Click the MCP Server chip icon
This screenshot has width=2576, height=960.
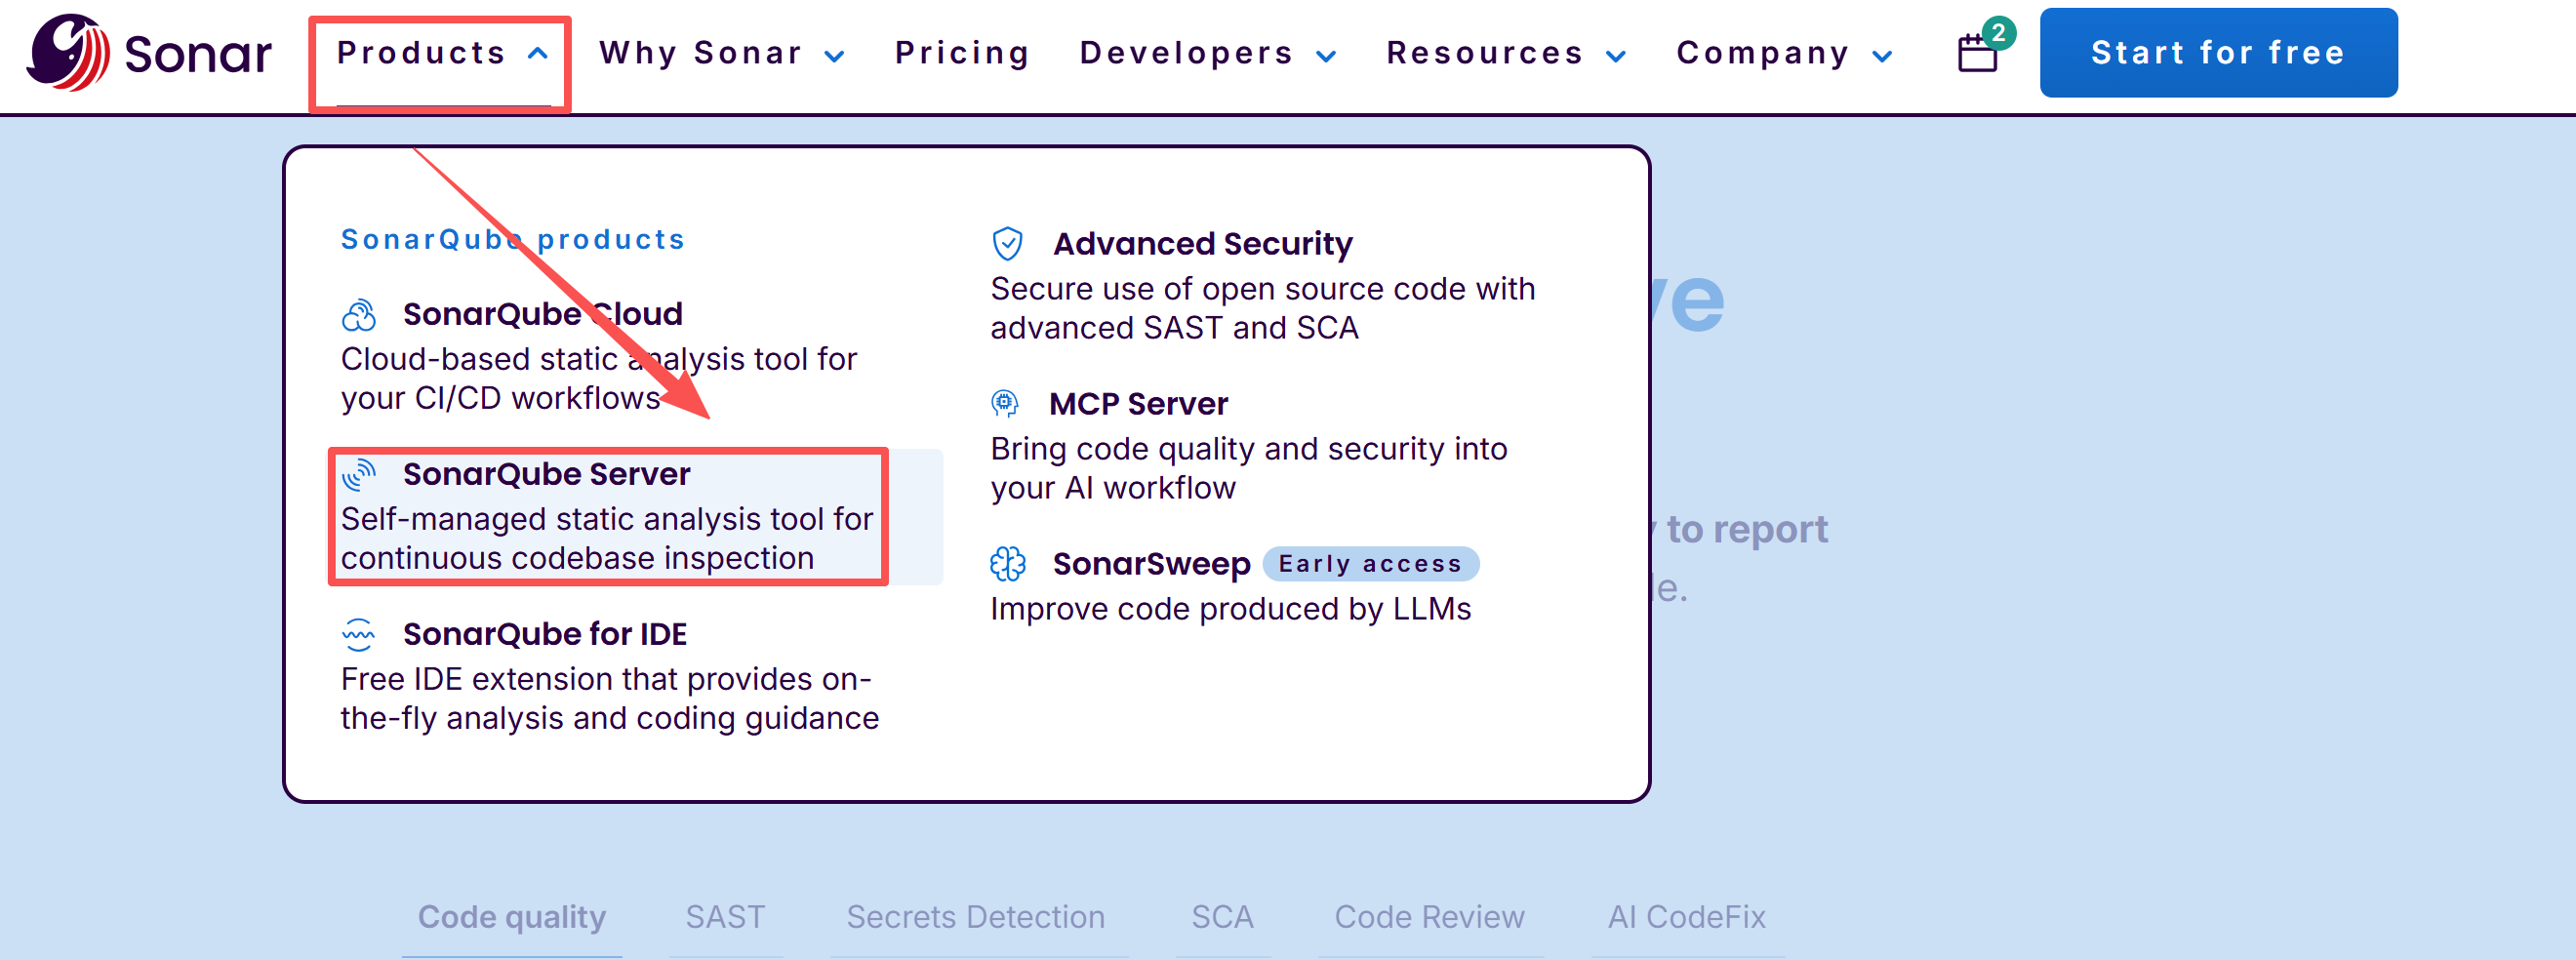click(x=1005, y=404)
